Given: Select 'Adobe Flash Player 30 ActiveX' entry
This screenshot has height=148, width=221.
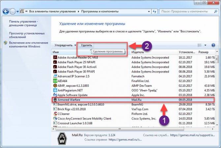Looking at the screenshot, I should pyautogui.click(x=77, y=67).
